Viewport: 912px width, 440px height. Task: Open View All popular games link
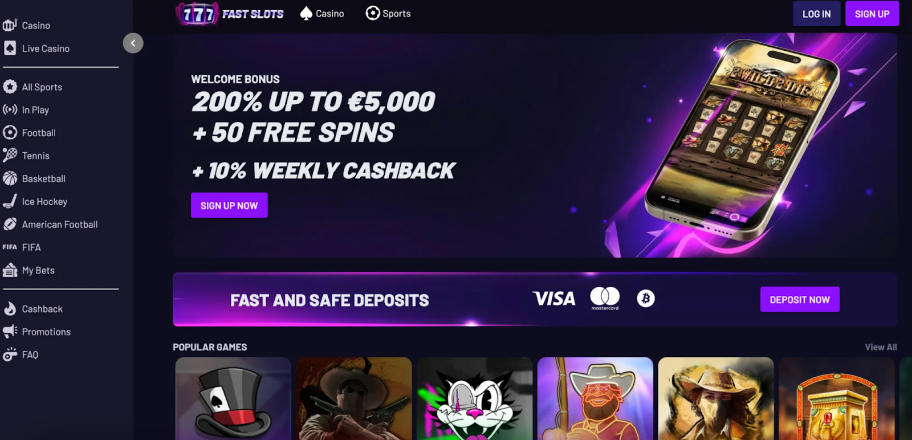(x=881, y=347)
